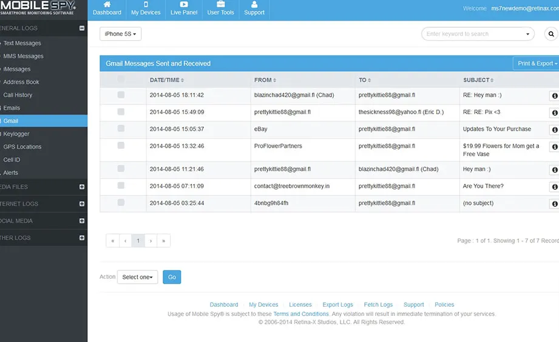Go to previous page of results
The width and height of the screenshot is (559, 342).
pyautogui.click(x=126, y=241)
